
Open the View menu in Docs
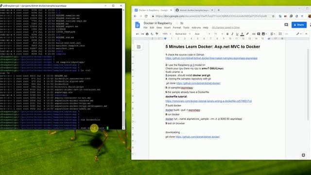(159, 28)
